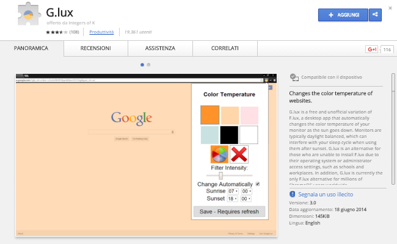This screenshot has height=244, width=397.
Task: Open the custom color wheel picker icon
Action: [x=219, y=154]
